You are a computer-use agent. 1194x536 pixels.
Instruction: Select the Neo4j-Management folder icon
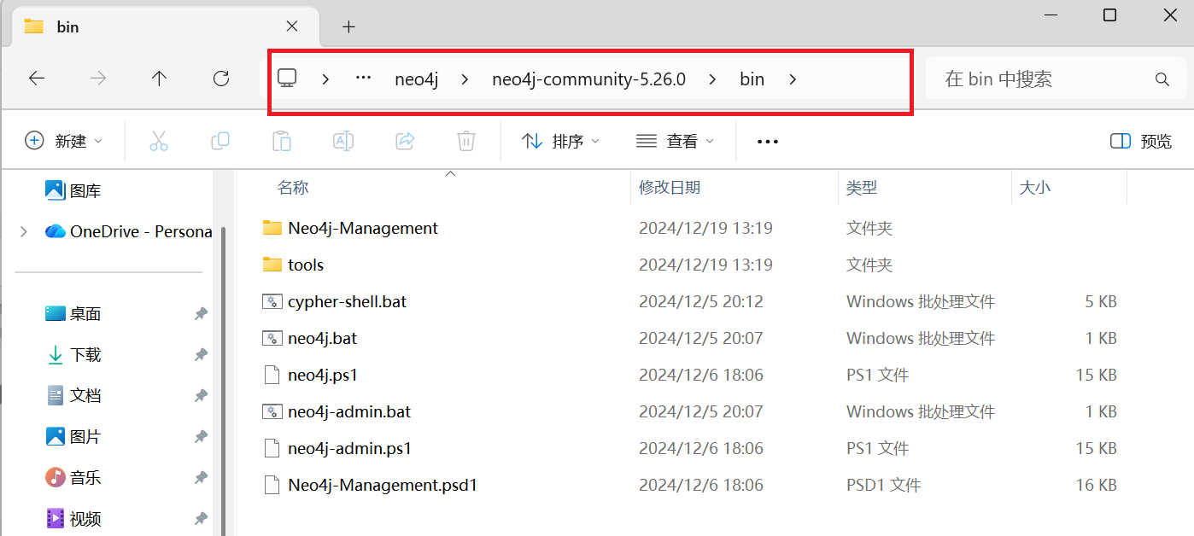click(272, 228)
